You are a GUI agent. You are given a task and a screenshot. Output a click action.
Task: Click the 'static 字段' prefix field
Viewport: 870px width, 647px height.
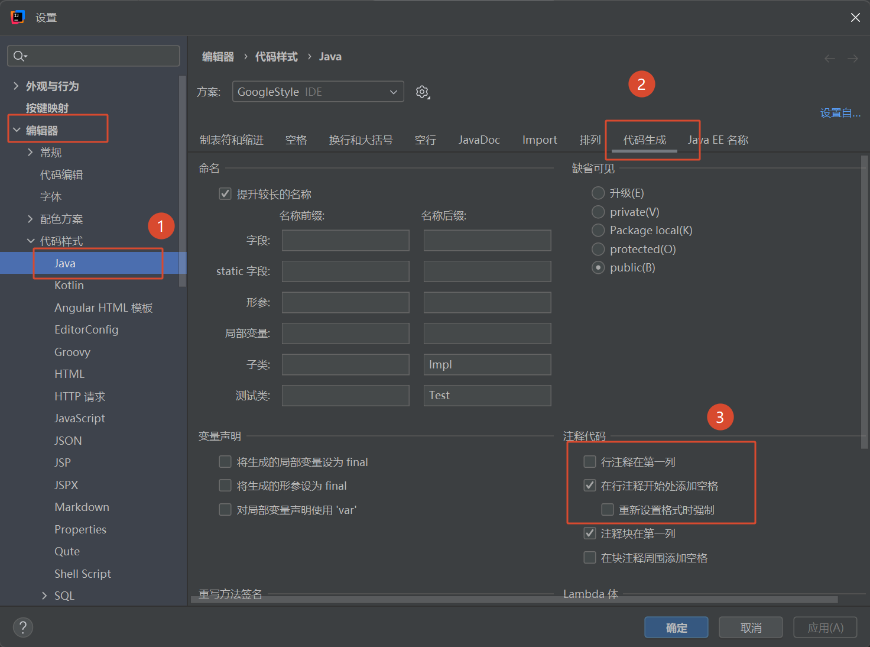[346, 271]
